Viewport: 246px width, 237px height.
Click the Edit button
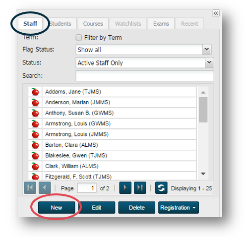click(x=97, y=208)
